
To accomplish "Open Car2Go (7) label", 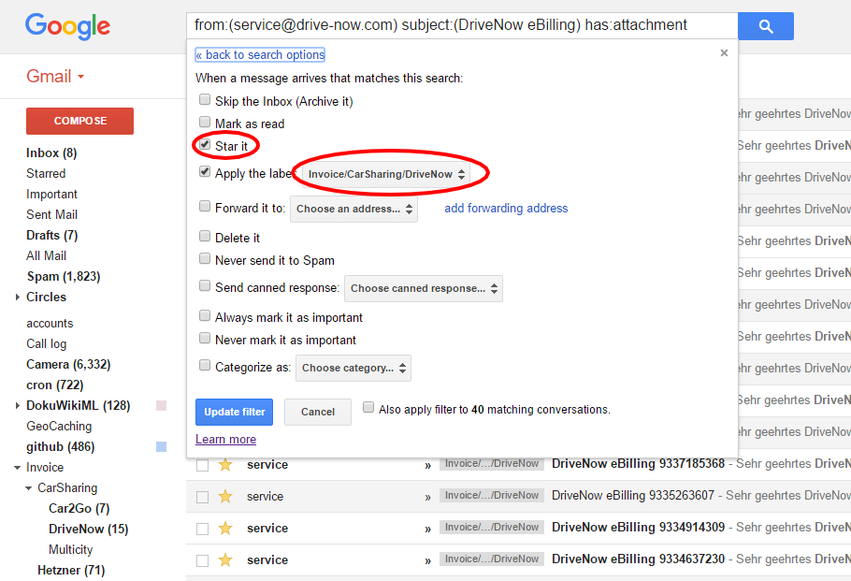I will pos(79,509).
